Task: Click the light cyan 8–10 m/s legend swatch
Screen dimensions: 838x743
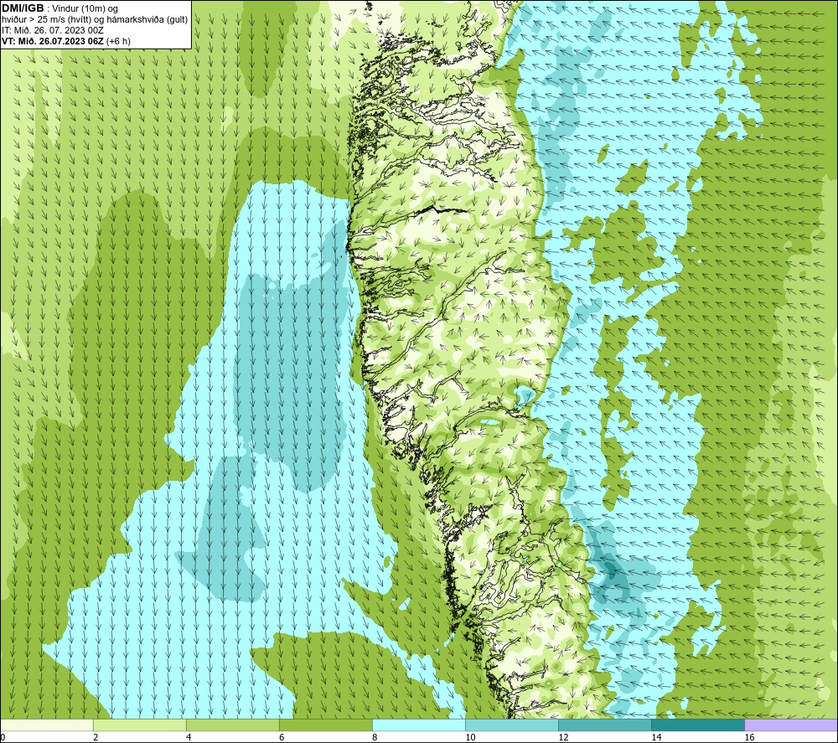Action: pos(418,725)
